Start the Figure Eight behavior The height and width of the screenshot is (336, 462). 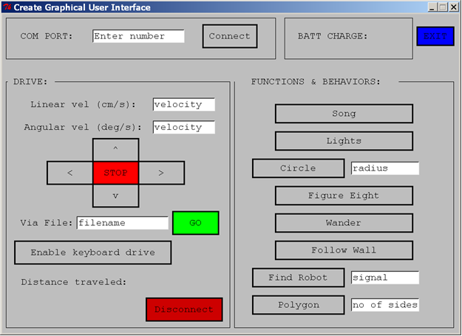coord(344,196)
